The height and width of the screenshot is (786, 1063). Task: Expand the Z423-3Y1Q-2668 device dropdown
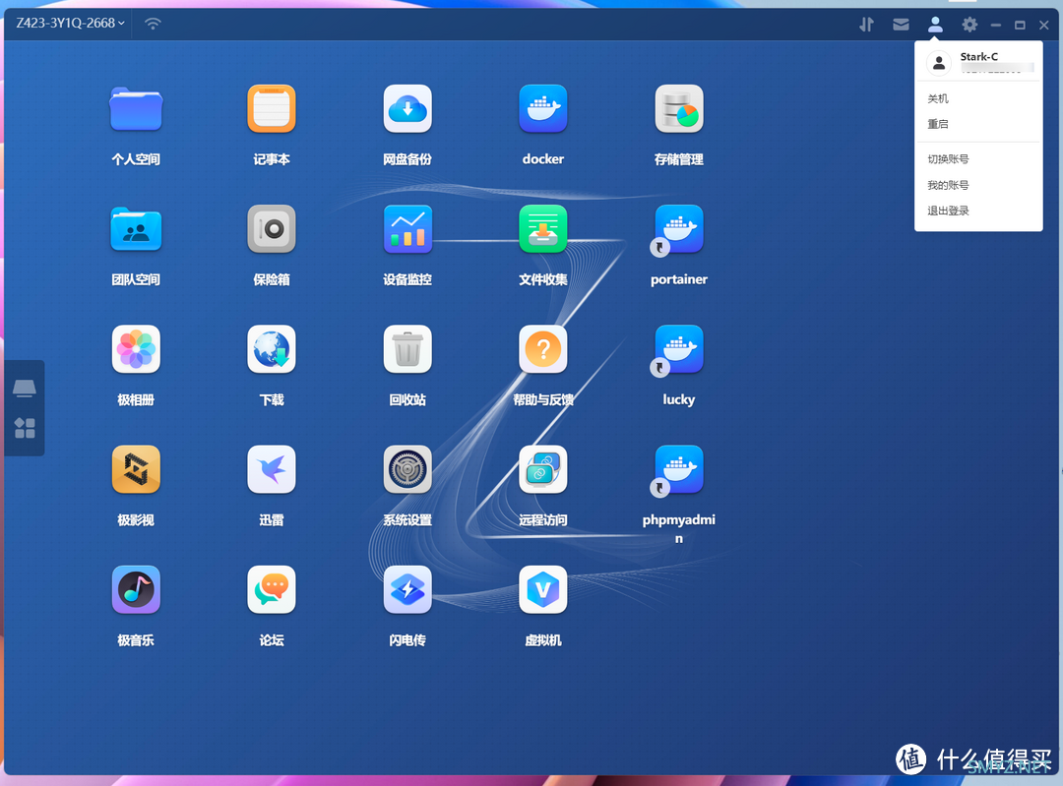70,23
